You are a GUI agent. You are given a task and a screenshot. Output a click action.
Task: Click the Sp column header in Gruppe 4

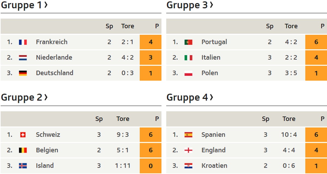pyautogui.click(x=265, y=119)
